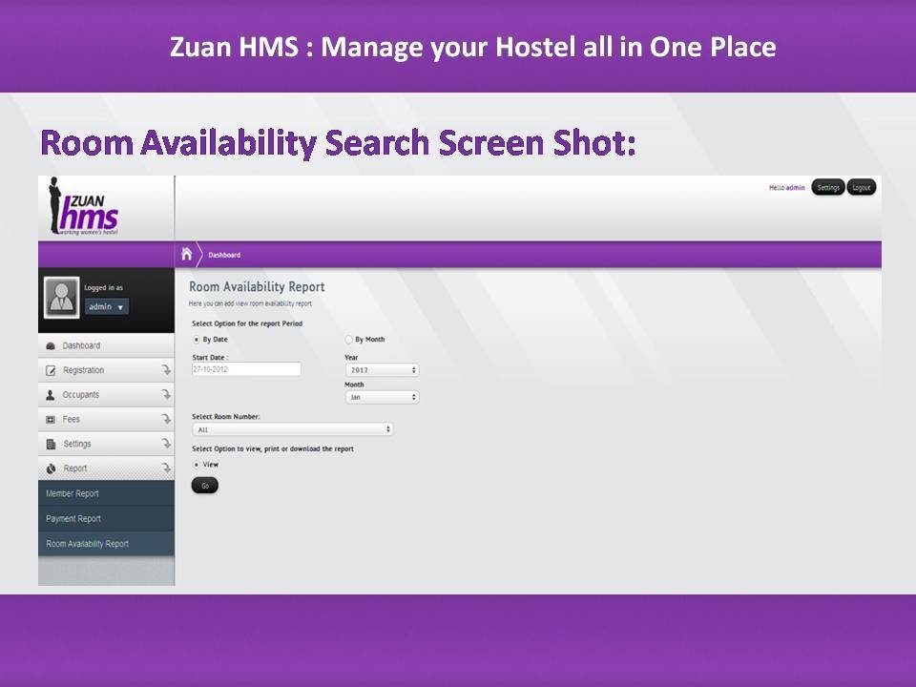Click the home icon in the breadcrumb bar
Screen dimensions: 916x687
tap(187, 254)
